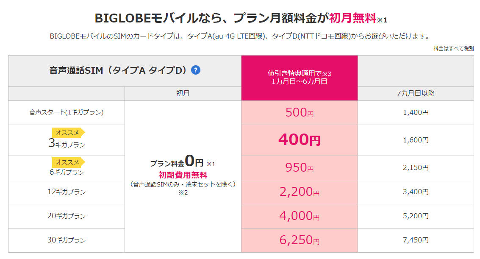This screenshot has height=259, width=480.
Task: Click the pink 値引き特典適用で header cell
Action: (x=300, y=78)
